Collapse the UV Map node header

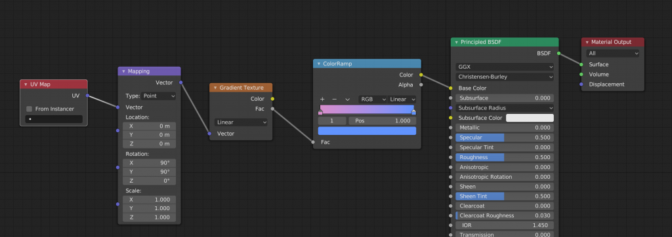point(26,84)
